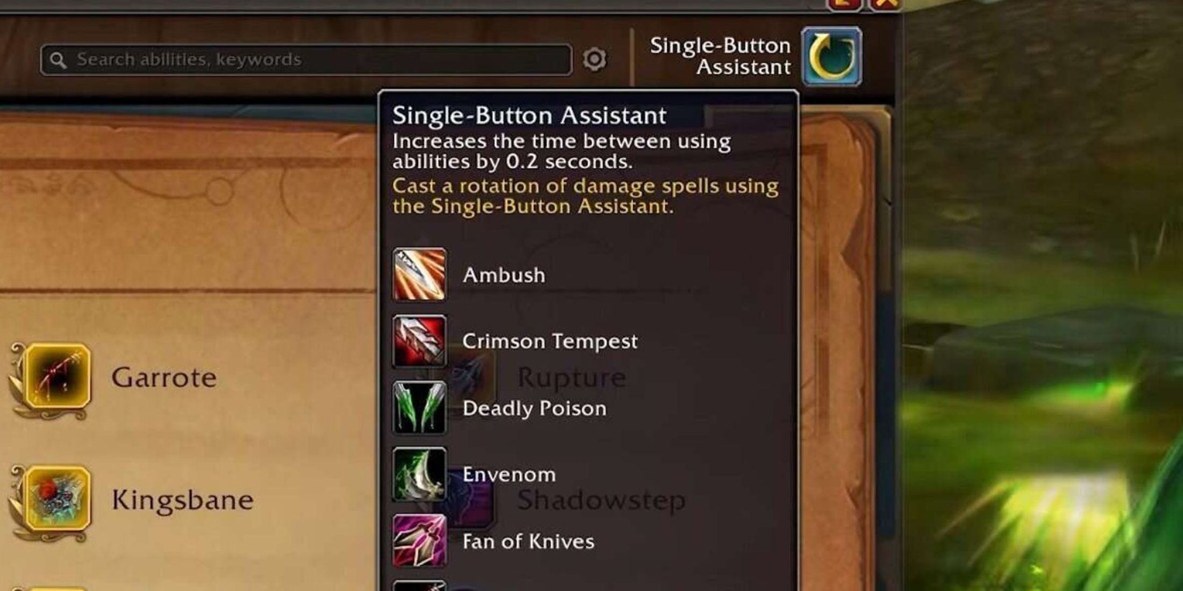Click the Garrote ability name
Viewport: 1183px width, 591px height.
tap(164, 377)
